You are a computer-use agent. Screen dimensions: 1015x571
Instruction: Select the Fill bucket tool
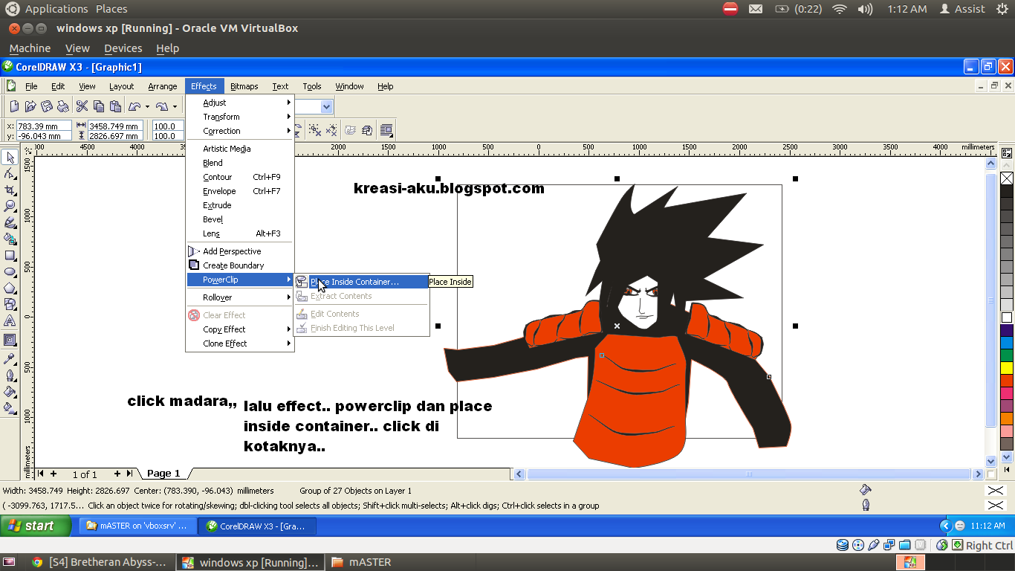click(10, 392)
